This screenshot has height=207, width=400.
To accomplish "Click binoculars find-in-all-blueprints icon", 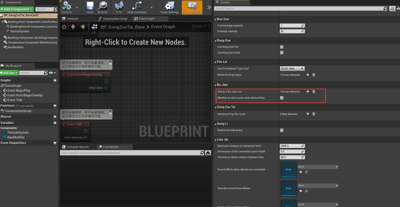I will [208, 153].
